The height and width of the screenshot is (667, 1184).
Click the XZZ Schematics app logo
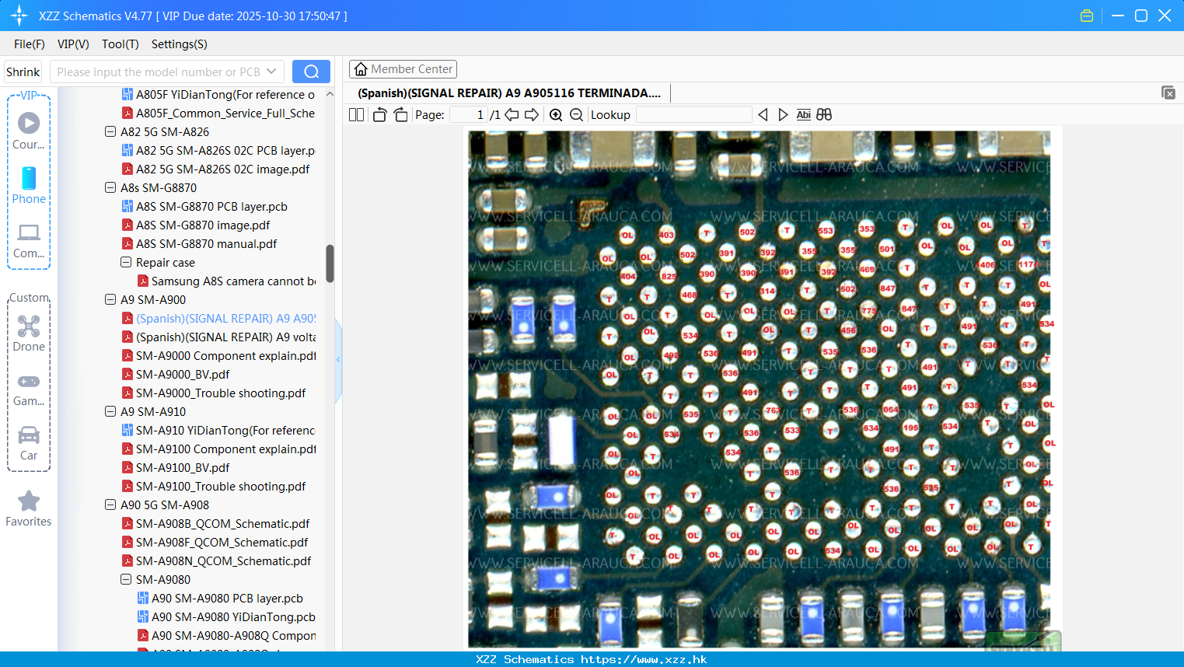[x=19, y=16]
